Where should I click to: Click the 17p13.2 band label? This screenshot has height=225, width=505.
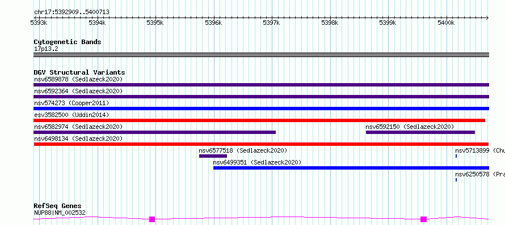(x=46, y=49)
